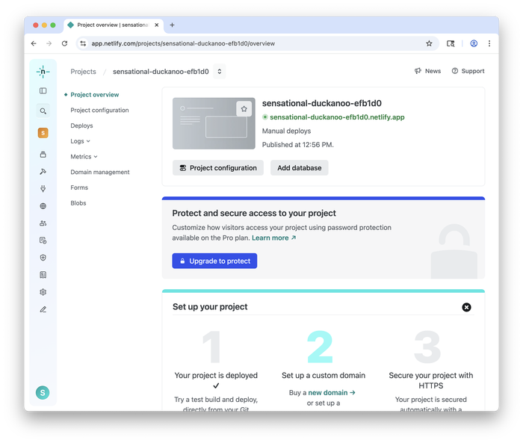Open the sensational-duckanoo-efb1d0.netlify.app link
This screenshot has width=523, height=443.
click(x=337, y=117)
